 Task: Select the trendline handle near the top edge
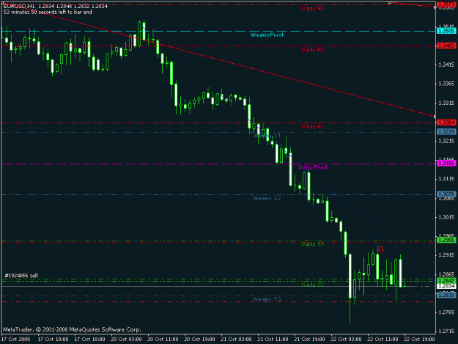pos(389,2)
